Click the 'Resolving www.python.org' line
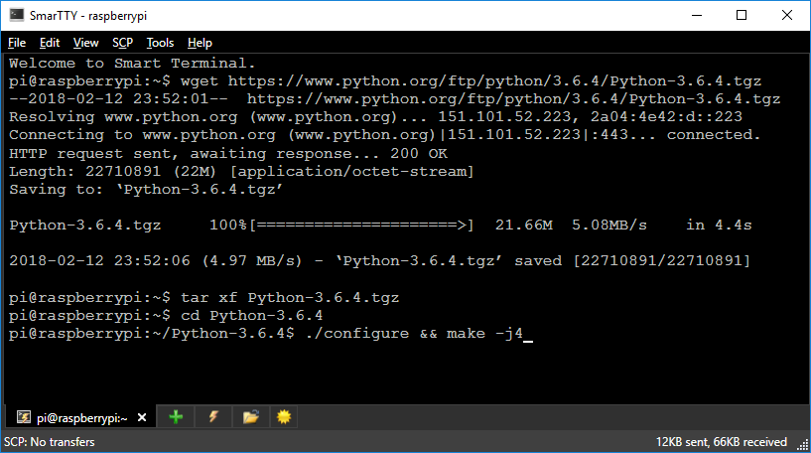 375,117
